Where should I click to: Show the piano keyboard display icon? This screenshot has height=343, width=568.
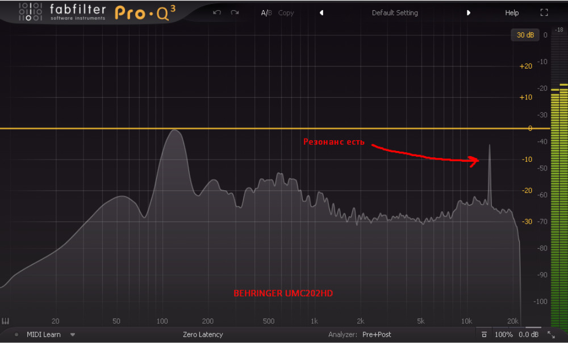(6, 321)
